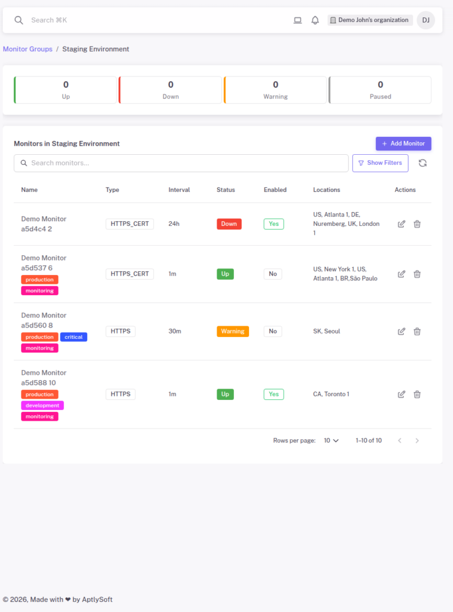Open Demo Monitor a5d560 8 name
This screenshot has height=612, width=453.
44,320
